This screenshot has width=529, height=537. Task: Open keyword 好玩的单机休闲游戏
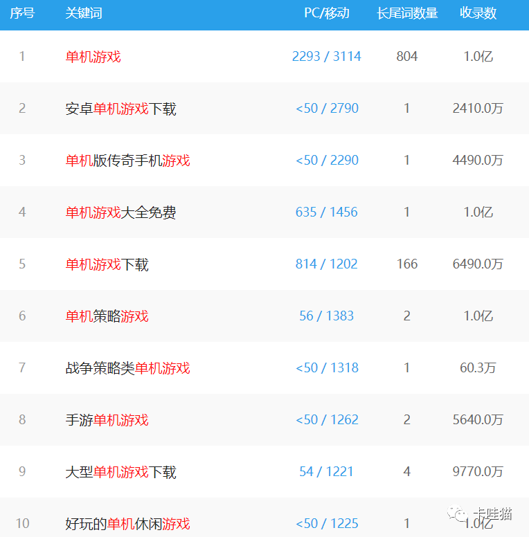click(127, 524)
